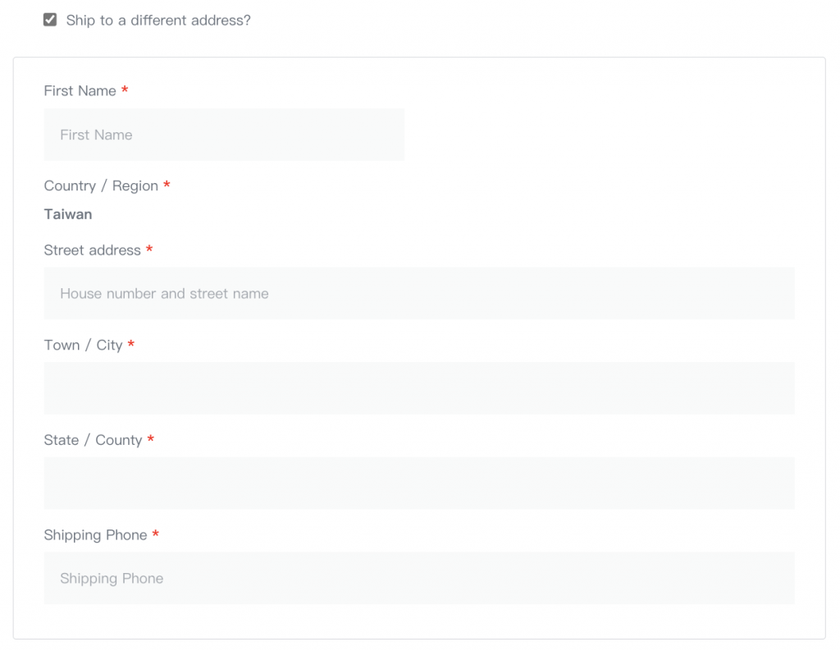Click the Town / City label

coord(83,345)
